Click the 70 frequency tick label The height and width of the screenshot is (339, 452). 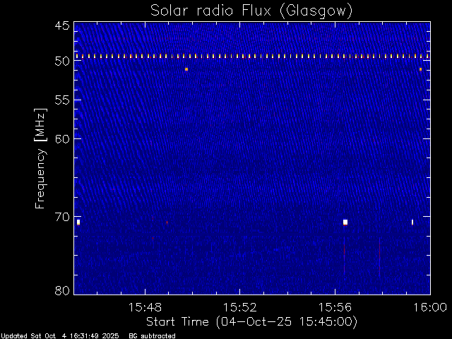[x=62, y=217]
